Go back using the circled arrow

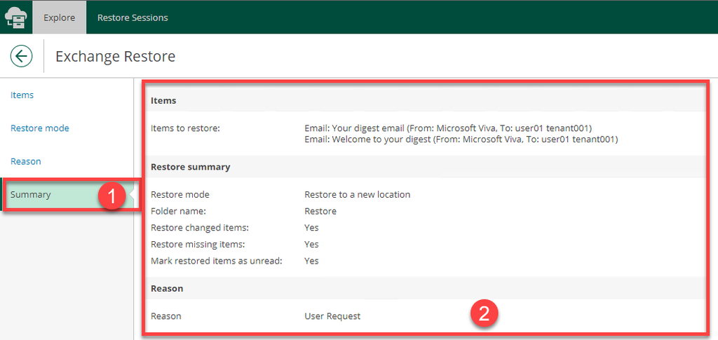click(22, 56)
